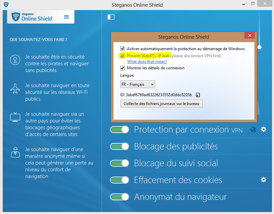Click the Blocage du suivi social label
Image resolution: width=274 pixels, height=214 pixels.
click(x=176, y=163)
